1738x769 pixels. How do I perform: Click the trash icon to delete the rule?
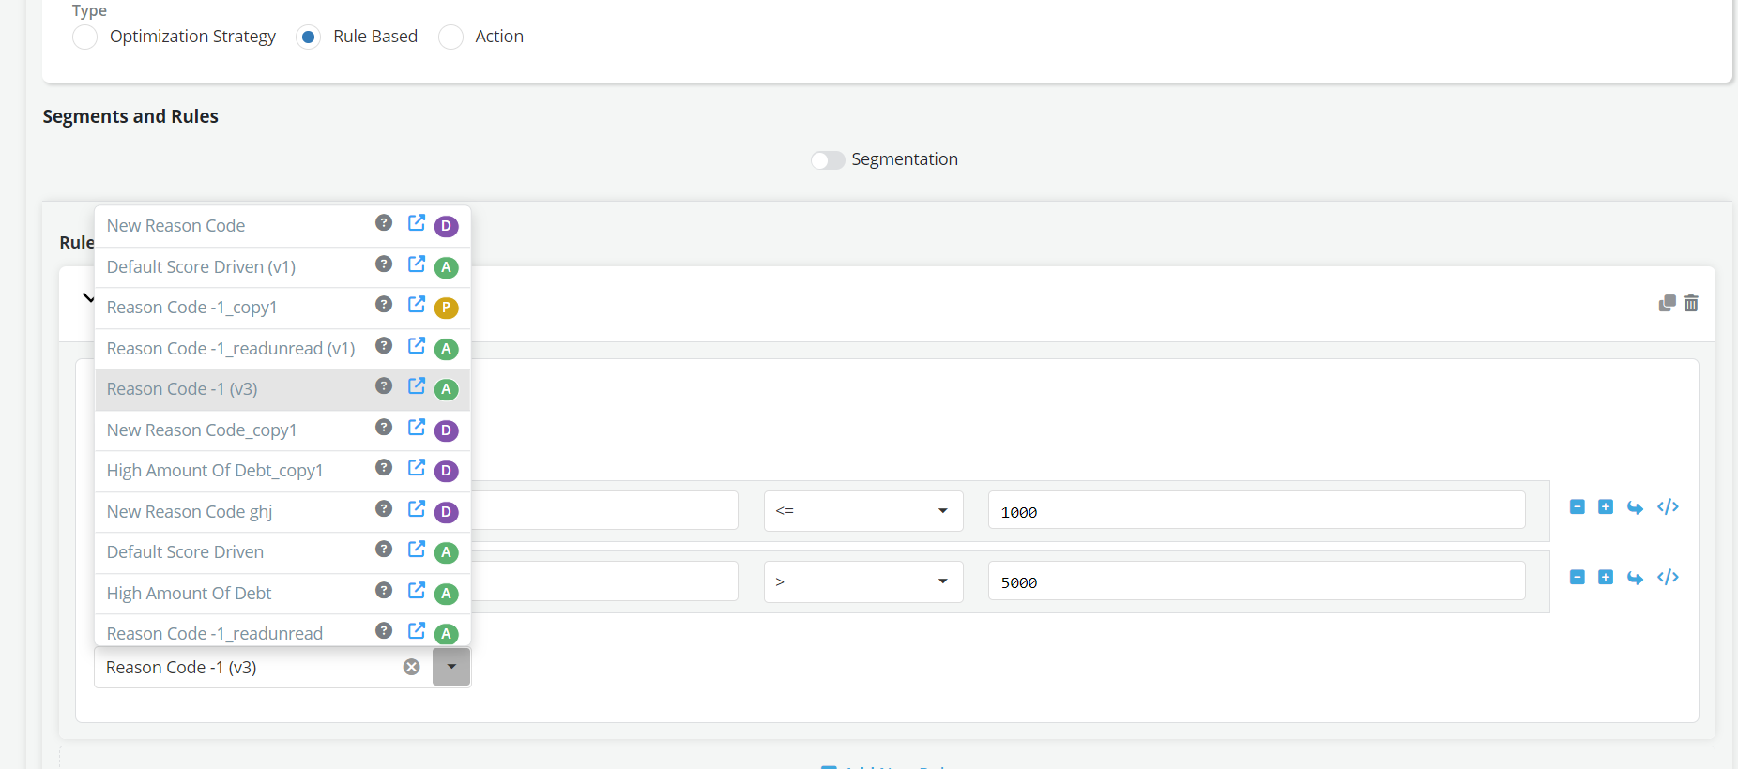point(1690,304)
